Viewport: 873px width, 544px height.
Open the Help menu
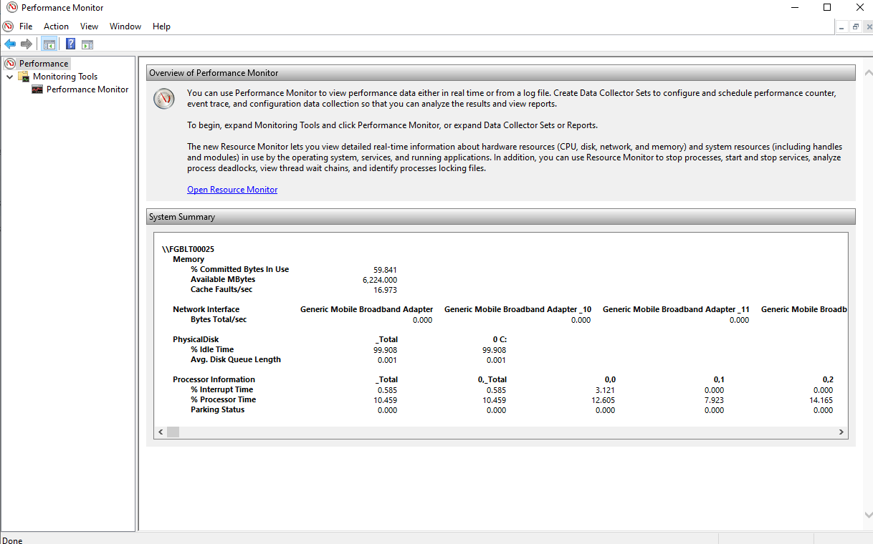tap(162, 26)
